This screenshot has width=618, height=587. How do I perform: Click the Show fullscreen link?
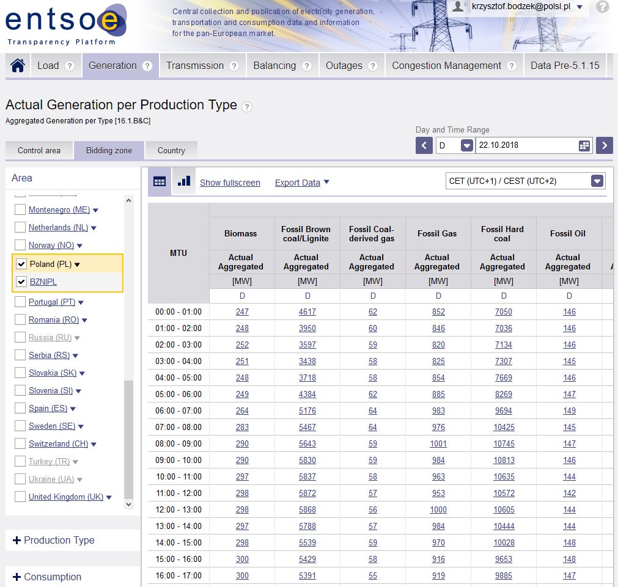click(230, 183)
